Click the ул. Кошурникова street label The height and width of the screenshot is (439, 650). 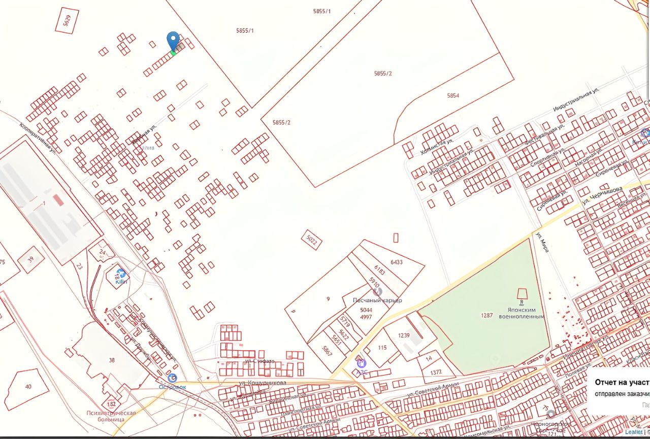262,382
